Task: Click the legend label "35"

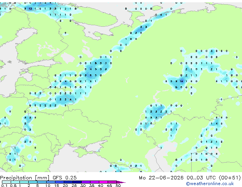Action: coord(92,185)
